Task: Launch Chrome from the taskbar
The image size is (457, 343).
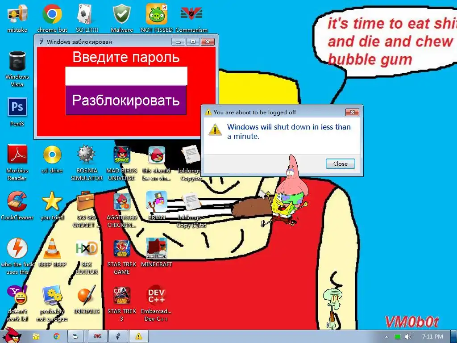Action: click(57, 337)
